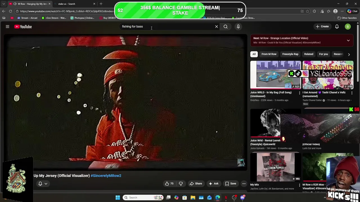
Task: Expand the Next up mix panel
Action: 348,40
